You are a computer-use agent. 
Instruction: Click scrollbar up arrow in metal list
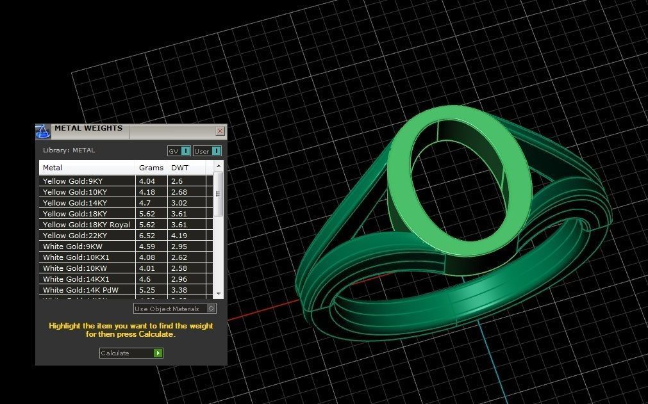pos(219,166)
